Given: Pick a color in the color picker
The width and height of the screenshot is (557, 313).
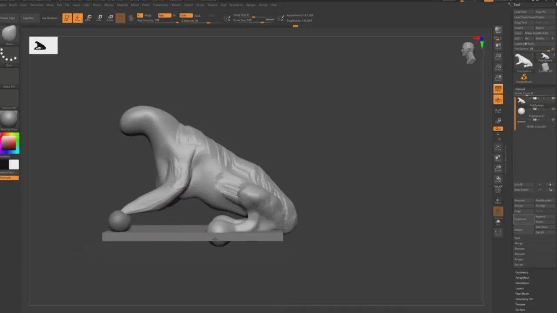Looking at the screenshot, I should point(10,143).
